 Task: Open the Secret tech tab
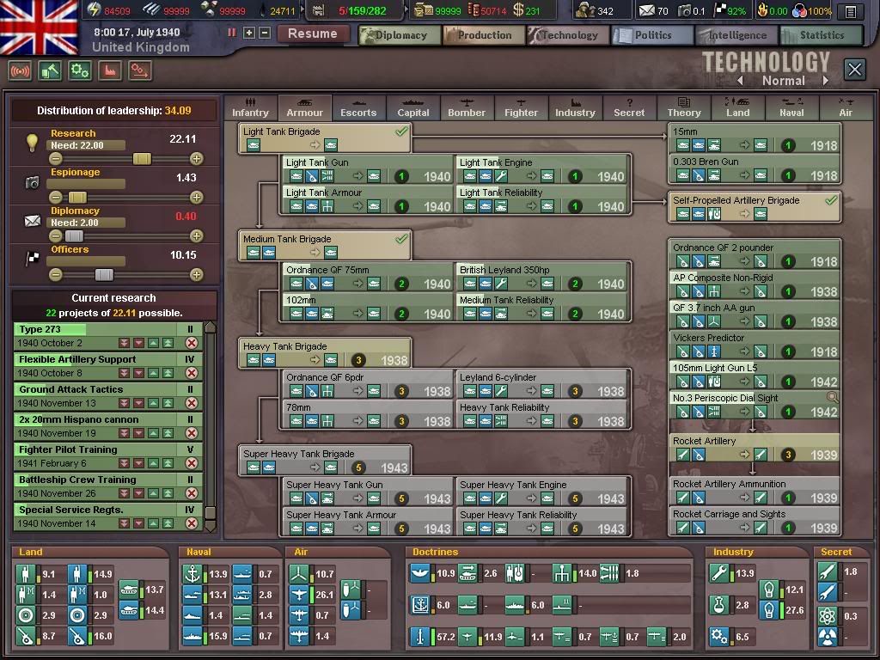(629, 107)
